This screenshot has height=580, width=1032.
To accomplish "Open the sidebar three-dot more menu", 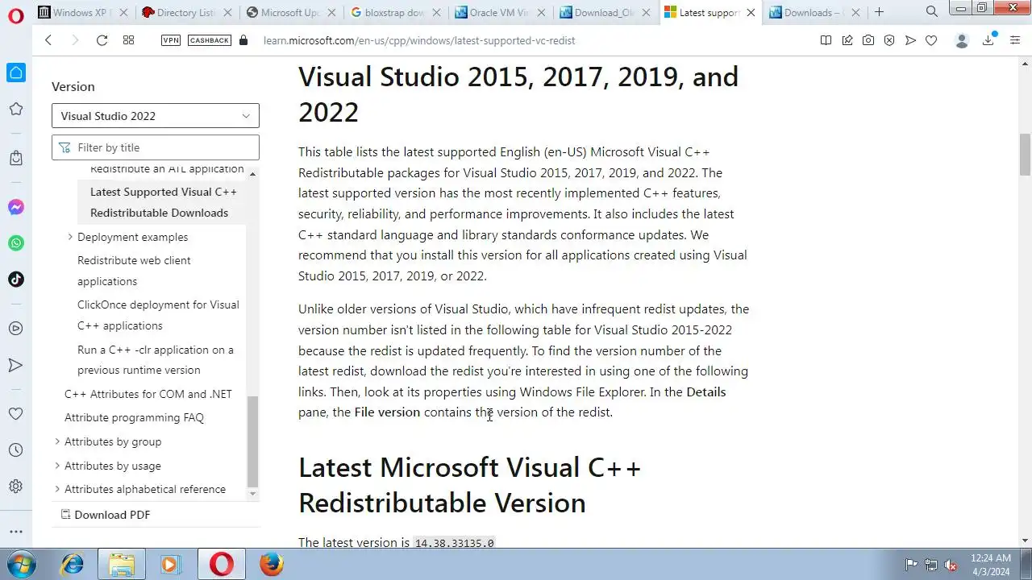I will pyautogui.click(x=15, y=532).
